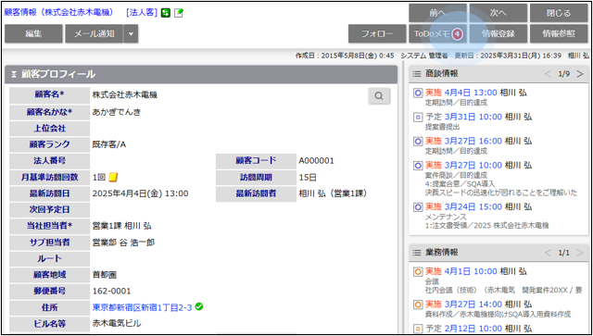Click the status icon of 3月24日 15:00 entry
The height and width of the screenshot is (336, 593).
pos(418,207)
